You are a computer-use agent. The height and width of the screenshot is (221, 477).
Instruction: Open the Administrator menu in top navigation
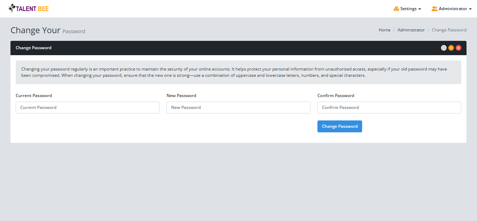(453, 9)
